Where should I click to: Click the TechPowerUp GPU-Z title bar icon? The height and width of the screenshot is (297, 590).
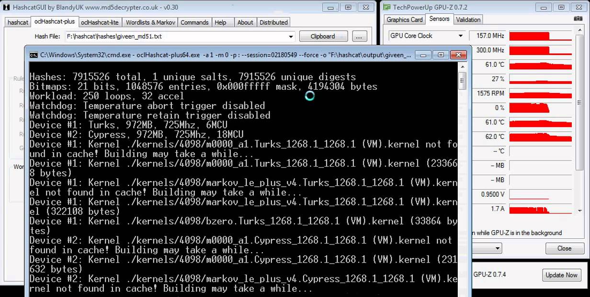(x=386, y=7)
